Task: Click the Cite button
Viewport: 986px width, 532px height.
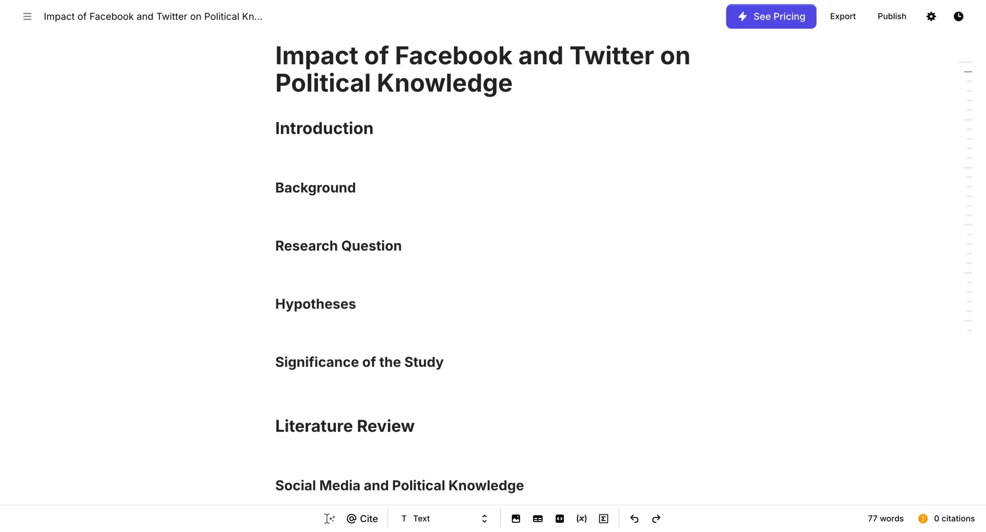Action: 362,519
